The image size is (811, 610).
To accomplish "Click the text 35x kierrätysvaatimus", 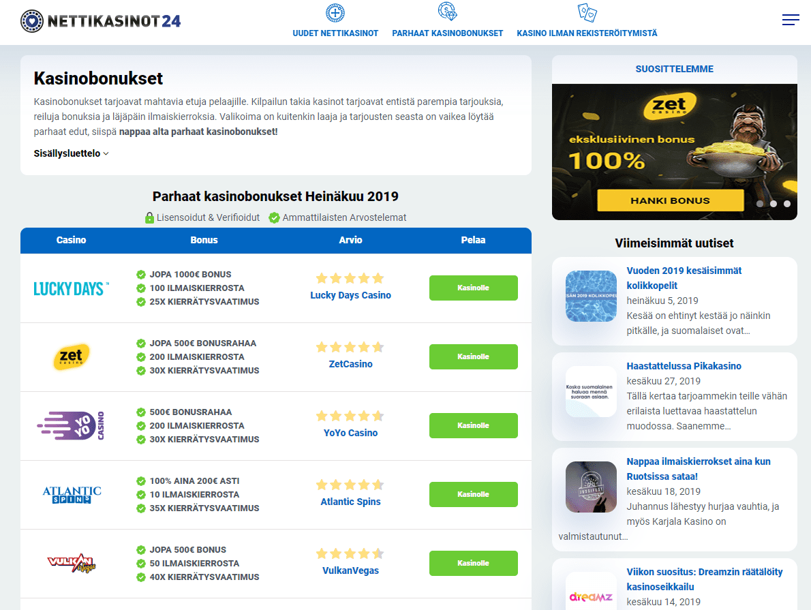I will click(x=204, y=508).
